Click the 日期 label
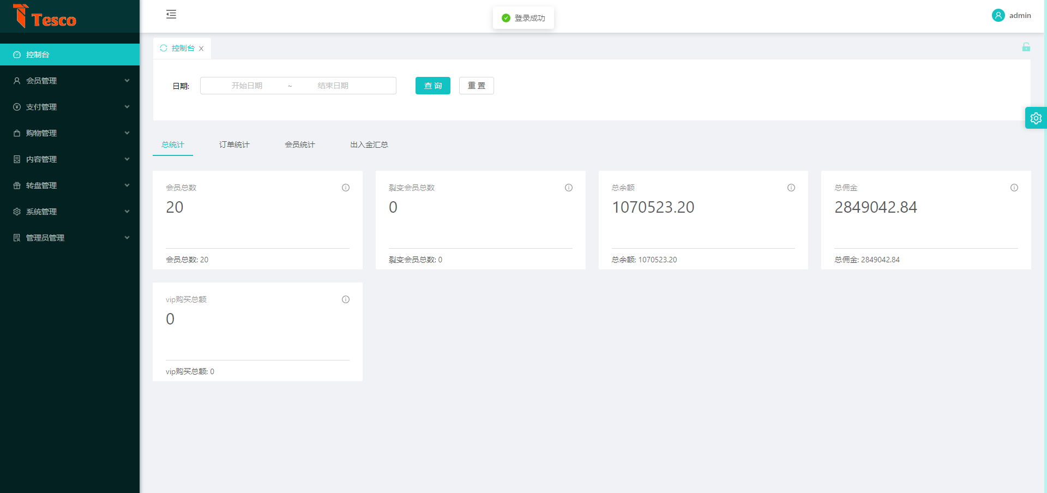Viewport: 1047px width, 493px height. click(180, 86)
